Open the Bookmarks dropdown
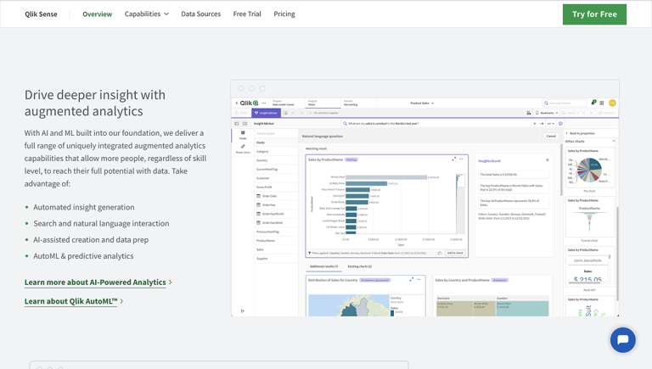The image size is (652, 369). [x=546, y=113]
